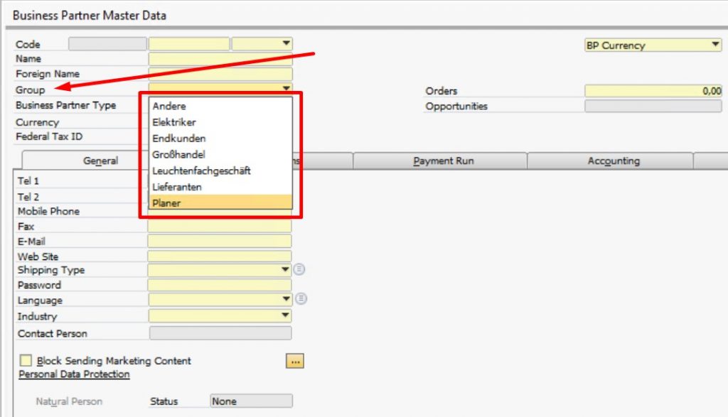Open the Accounting tab
Viewport: 728px width, 417px height.
coord(613,161)
